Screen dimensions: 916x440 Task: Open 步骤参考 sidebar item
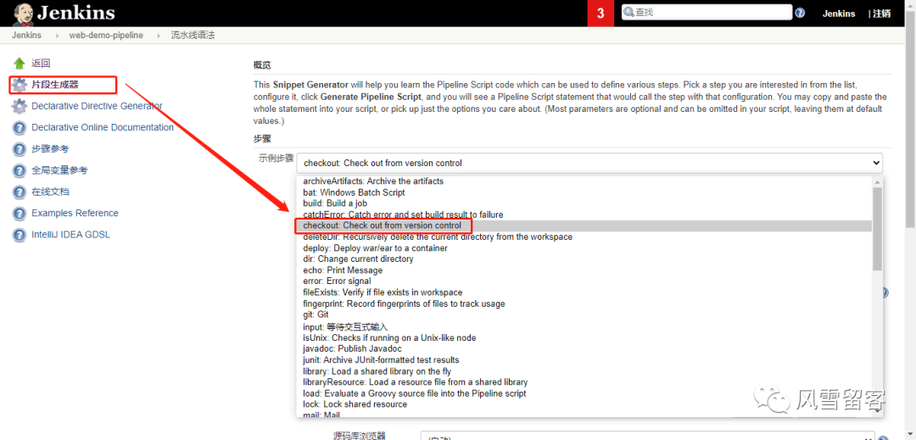tap(50, 149)
